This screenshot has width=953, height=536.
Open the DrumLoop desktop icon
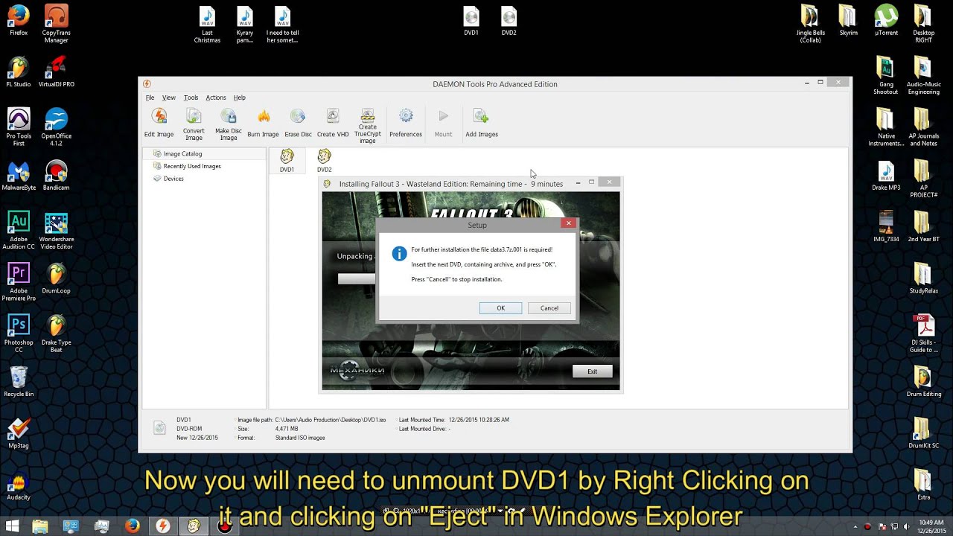[x=56, y=278]
